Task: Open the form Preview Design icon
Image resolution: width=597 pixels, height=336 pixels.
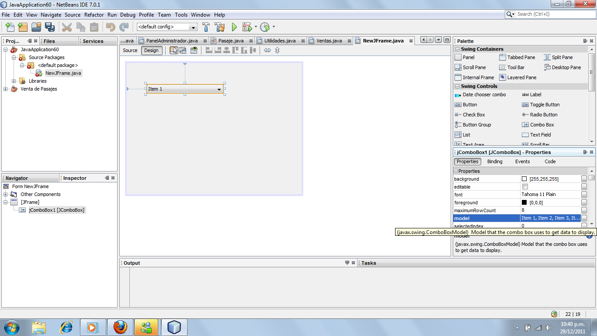Action: [194, 50]
